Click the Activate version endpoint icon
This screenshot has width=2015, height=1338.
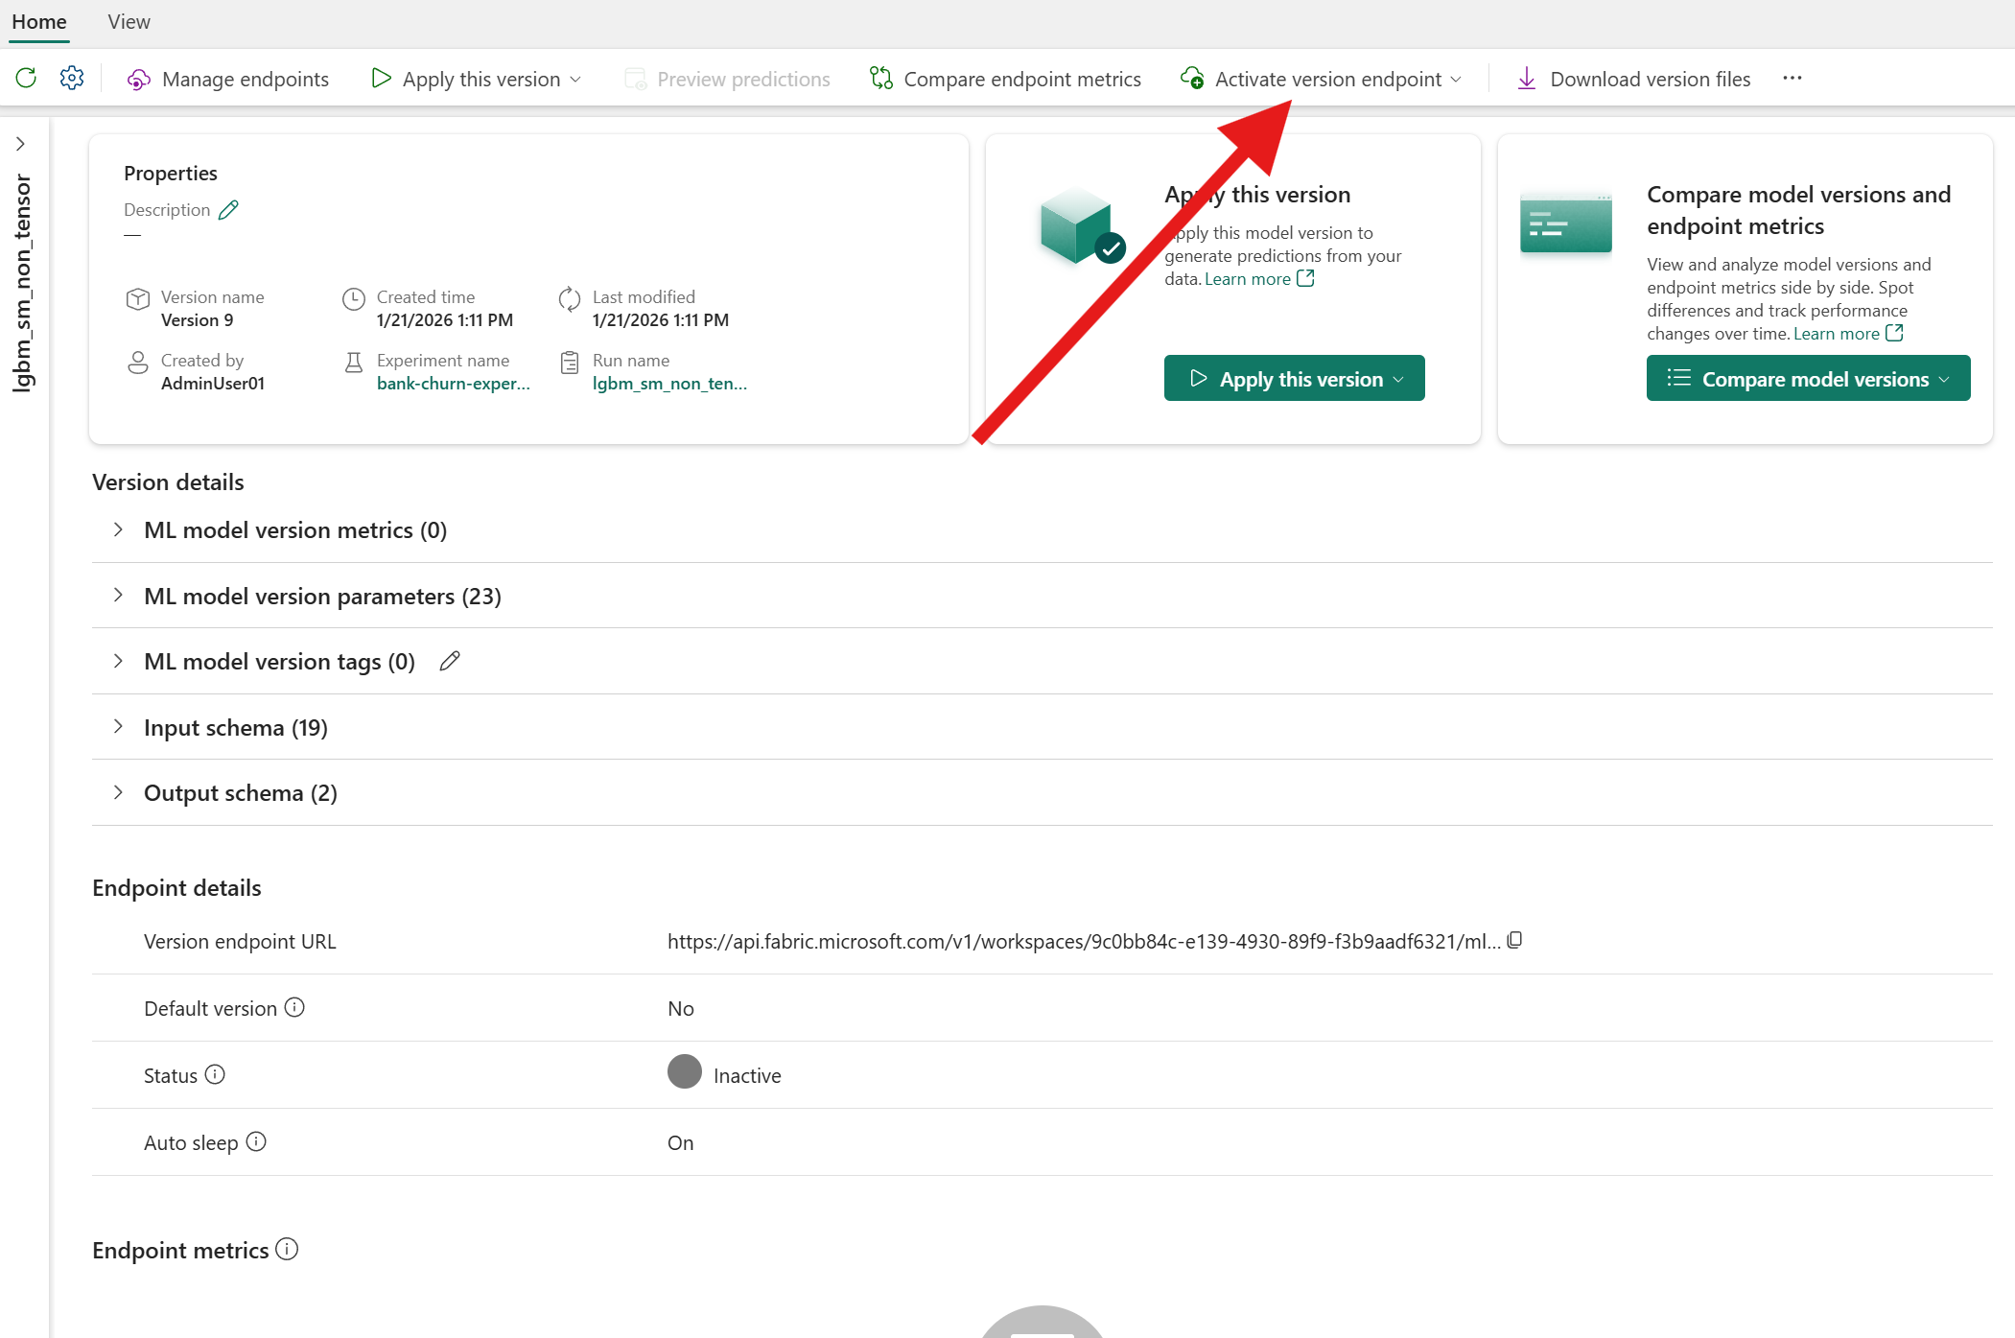tap(1191, 79)
